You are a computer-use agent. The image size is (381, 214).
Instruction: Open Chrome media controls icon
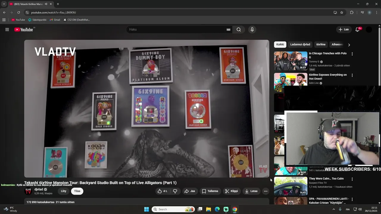pos(362,12)
